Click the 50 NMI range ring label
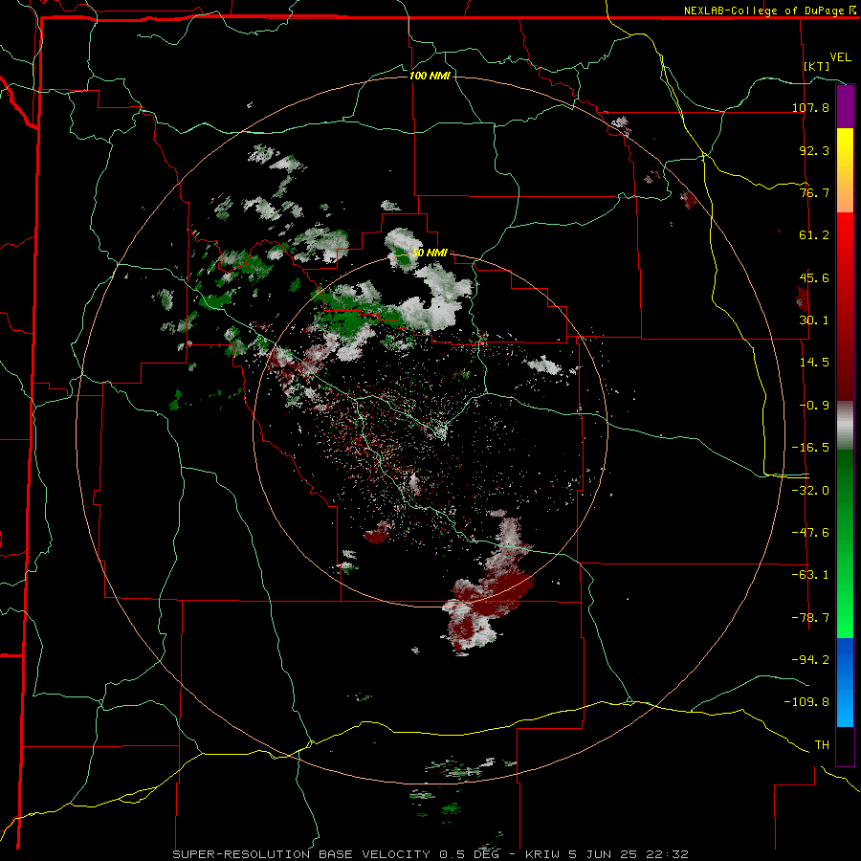Screen dimensions: 861x861 [x=430, y=254]
